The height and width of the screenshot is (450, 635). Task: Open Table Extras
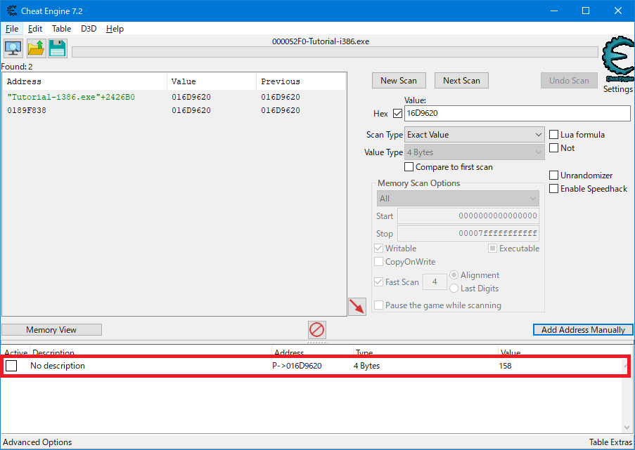point(610,442)
